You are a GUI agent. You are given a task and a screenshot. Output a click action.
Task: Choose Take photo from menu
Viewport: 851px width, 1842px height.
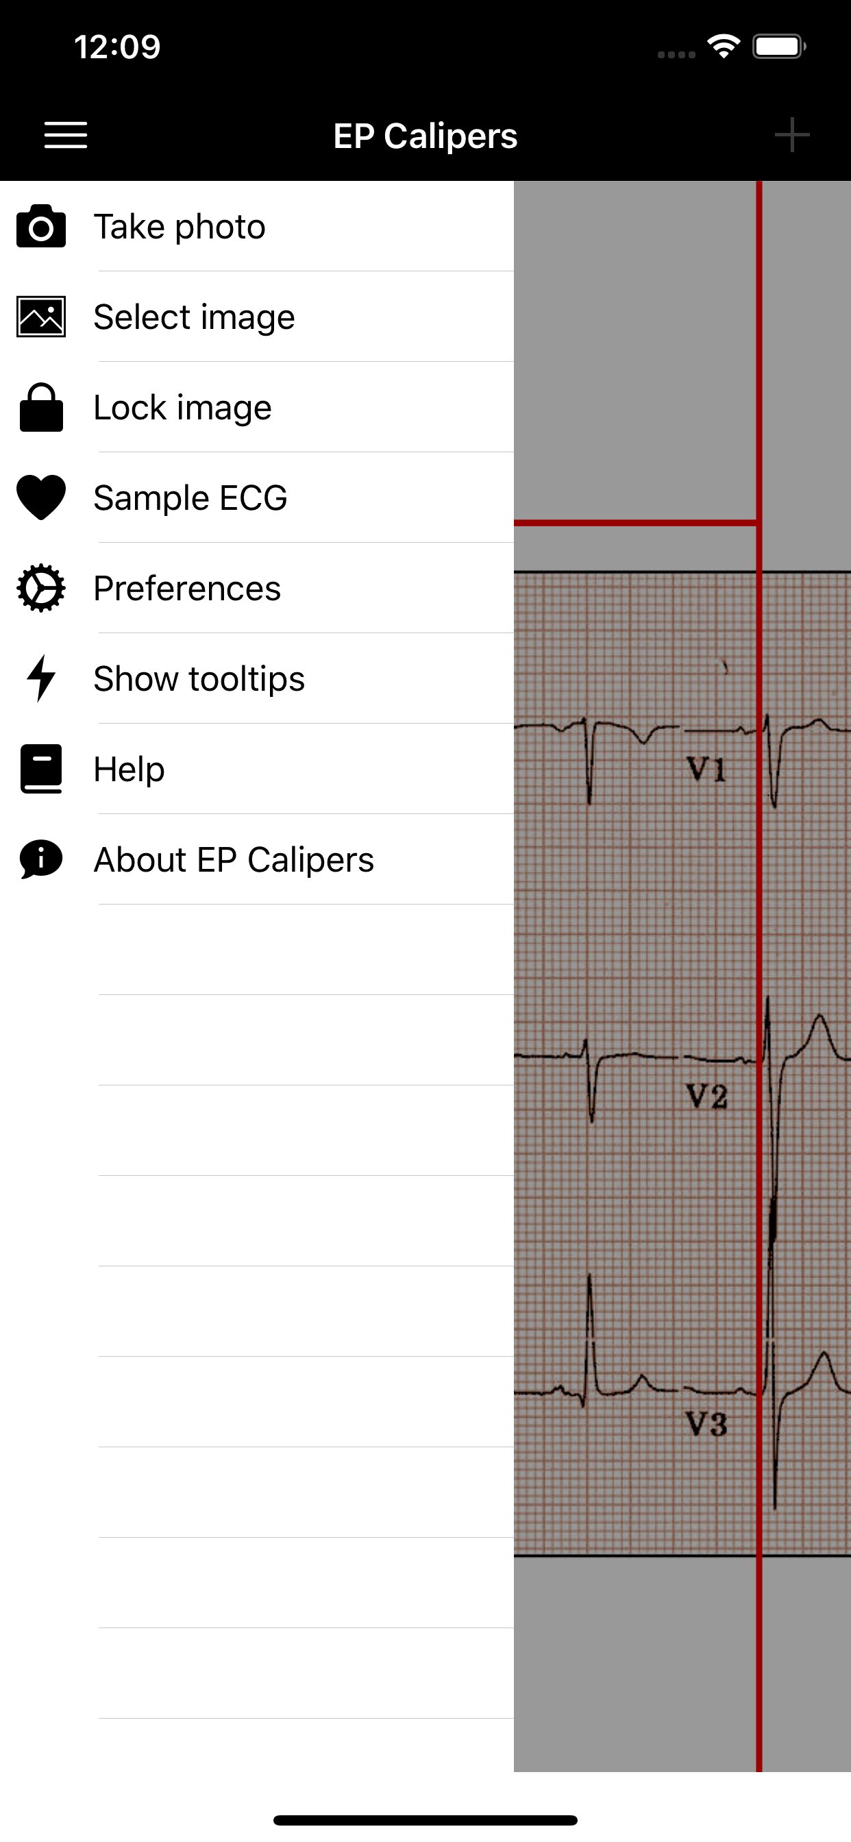pyautogui.click(x=180, y=227)
